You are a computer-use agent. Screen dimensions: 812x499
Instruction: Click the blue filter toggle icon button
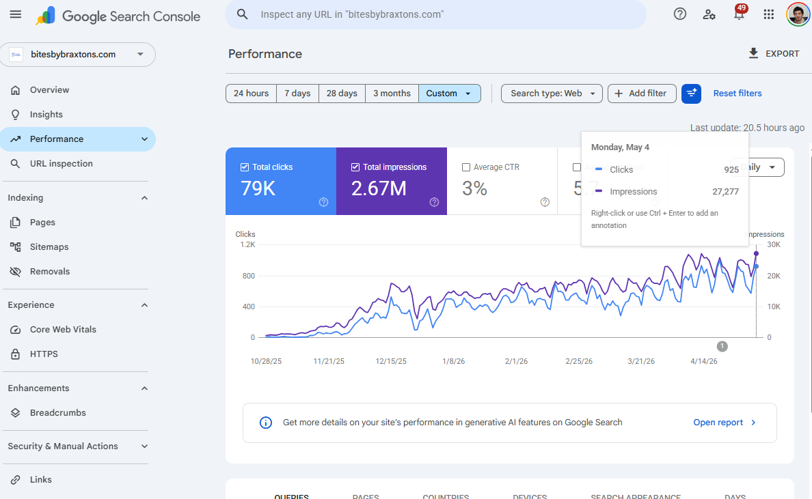[x=691, y=94]
